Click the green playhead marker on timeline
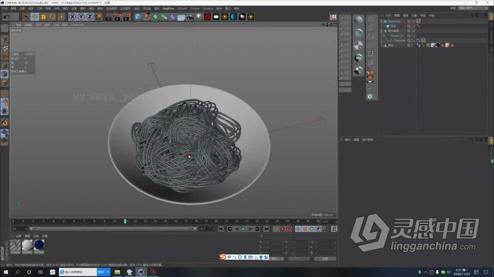 coord(125,222)
